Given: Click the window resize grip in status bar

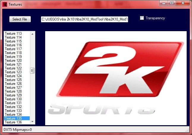Looking at the screenshot, I should click(187, 130).
